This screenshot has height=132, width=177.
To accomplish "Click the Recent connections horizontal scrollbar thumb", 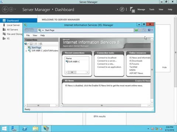I will [72, 72].
